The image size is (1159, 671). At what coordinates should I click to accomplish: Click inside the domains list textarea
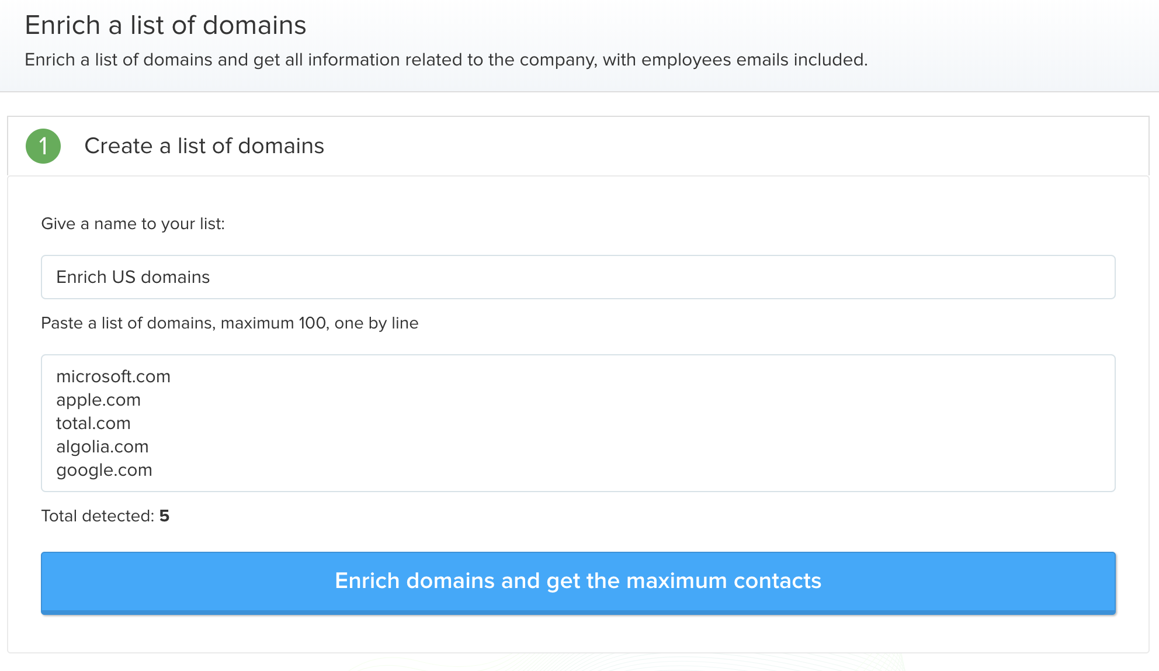578,423
